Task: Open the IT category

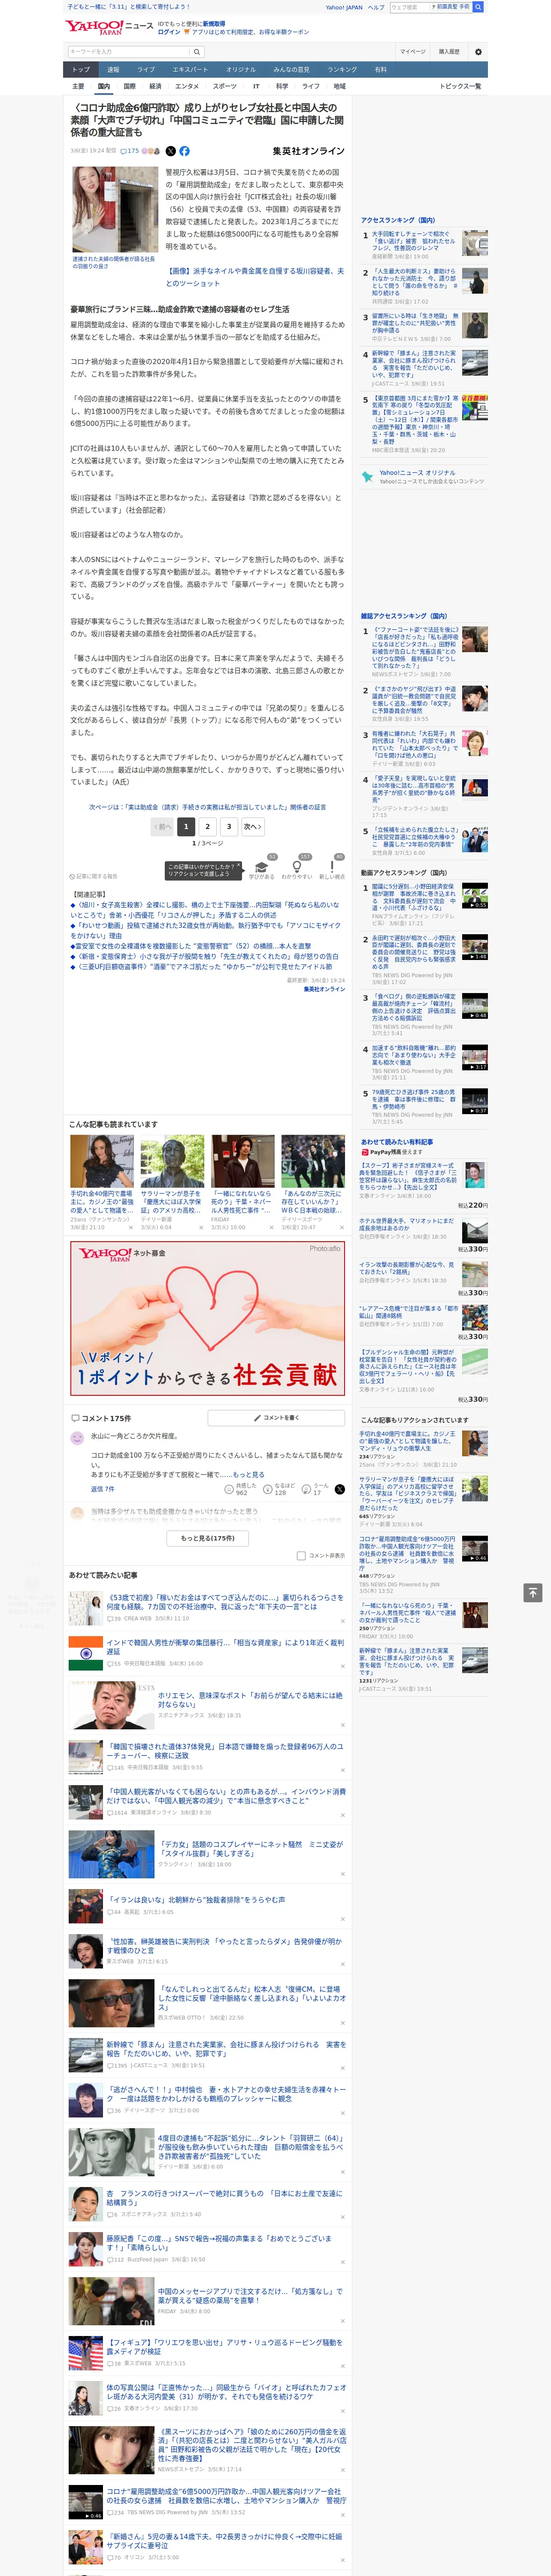Action: coord(256,86)
